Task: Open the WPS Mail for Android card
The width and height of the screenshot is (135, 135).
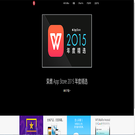Action: point(103,125)
